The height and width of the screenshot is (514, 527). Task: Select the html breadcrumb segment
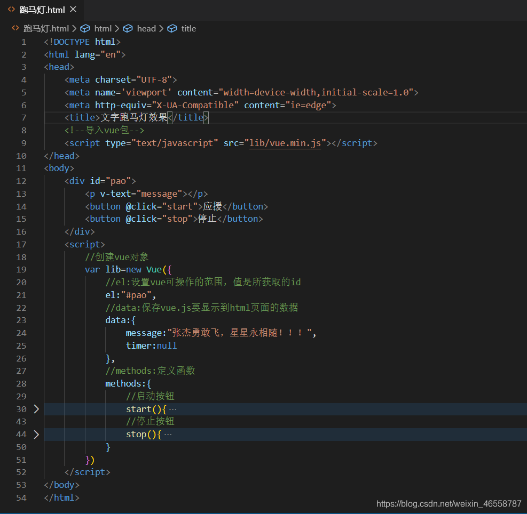pos(103,29)
